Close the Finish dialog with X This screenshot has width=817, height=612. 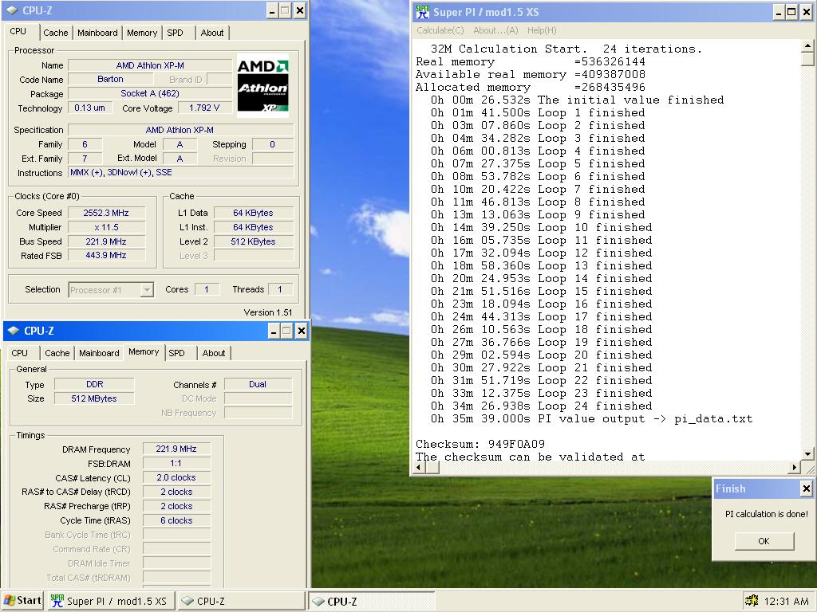[x=806, y=488]
